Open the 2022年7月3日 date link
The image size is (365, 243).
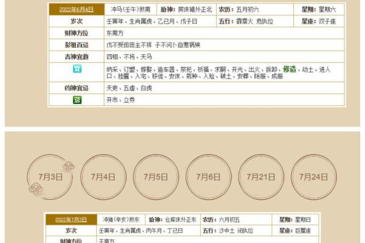(72, 220)
